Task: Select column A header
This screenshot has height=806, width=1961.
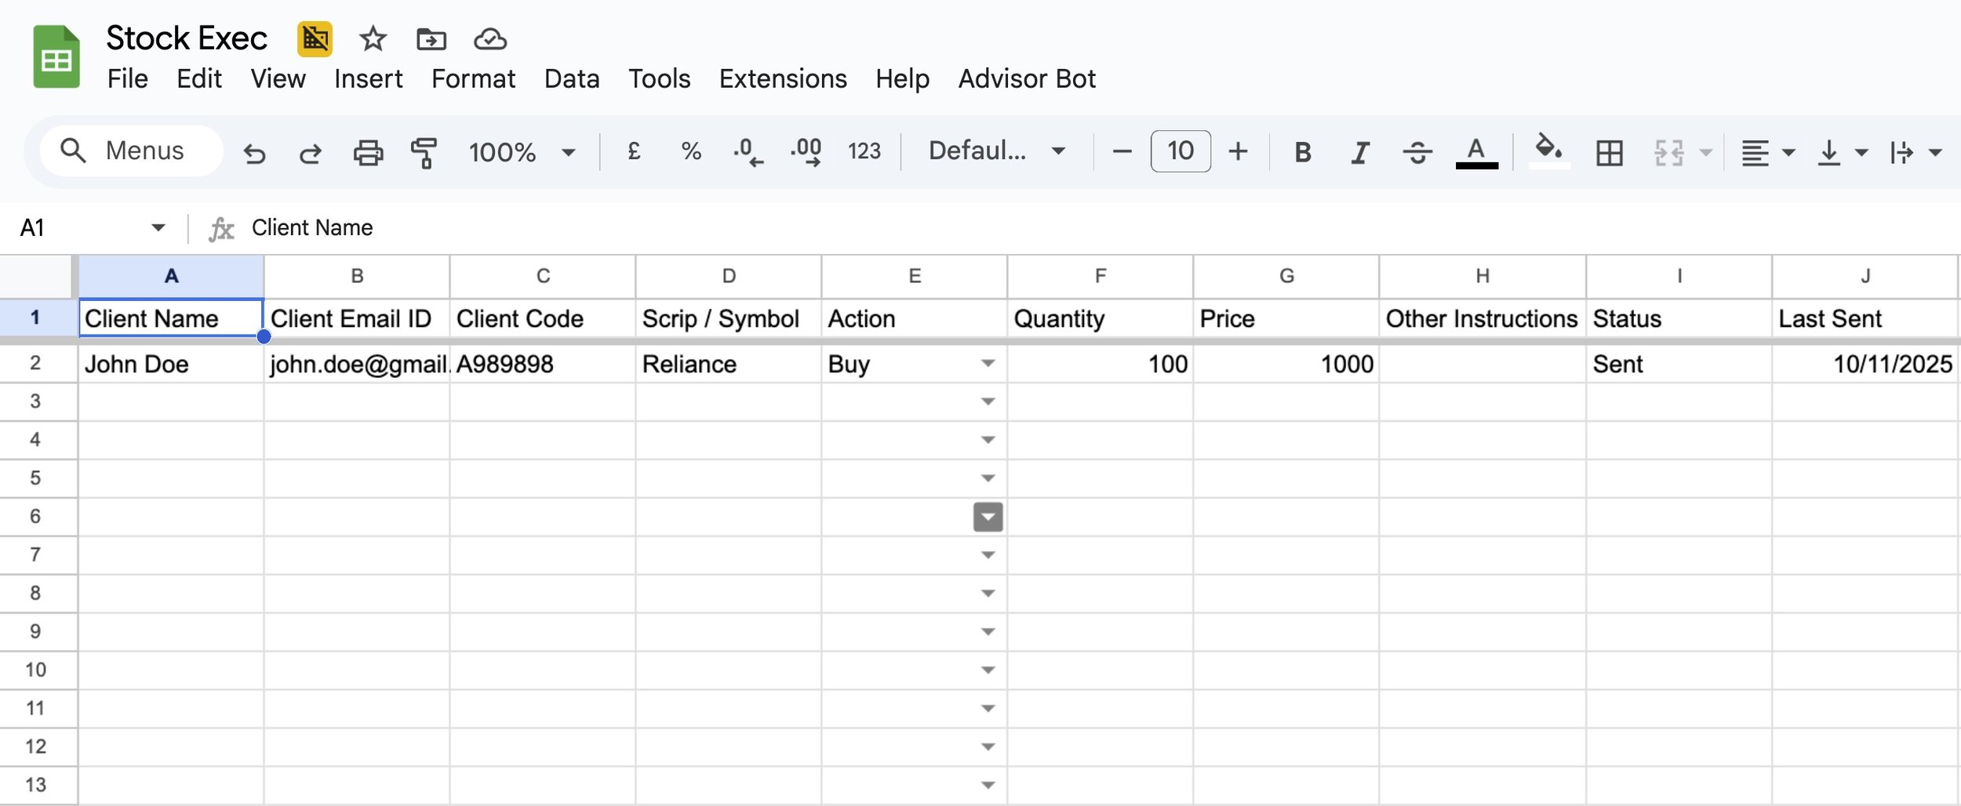Action: (171, 276)
